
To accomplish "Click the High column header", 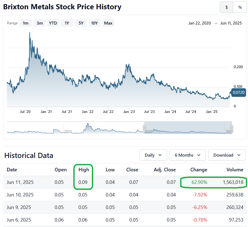I will point(84,170).
